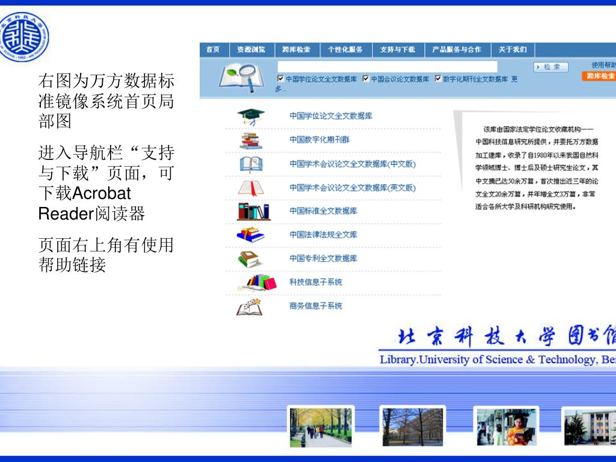
Task: Click the book and magnifier search icon
Action: point(242,78)
